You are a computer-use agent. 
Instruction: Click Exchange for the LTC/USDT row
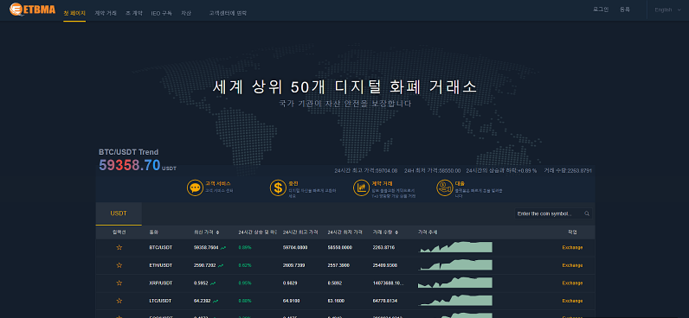[x=572, y=301]
